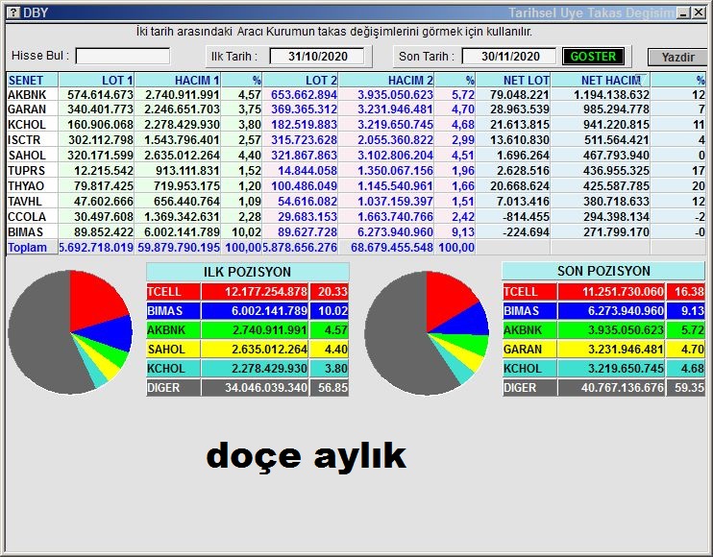Screen dimensions: 713x557
Task: Sort by NET LOT column header
Action: (513, 81)
